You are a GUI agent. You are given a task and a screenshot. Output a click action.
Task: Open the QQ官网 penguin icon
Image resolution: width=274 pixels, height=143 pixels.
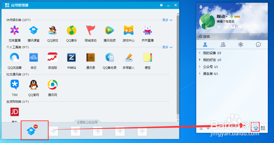pyautogui.click(x=33, y=85)
